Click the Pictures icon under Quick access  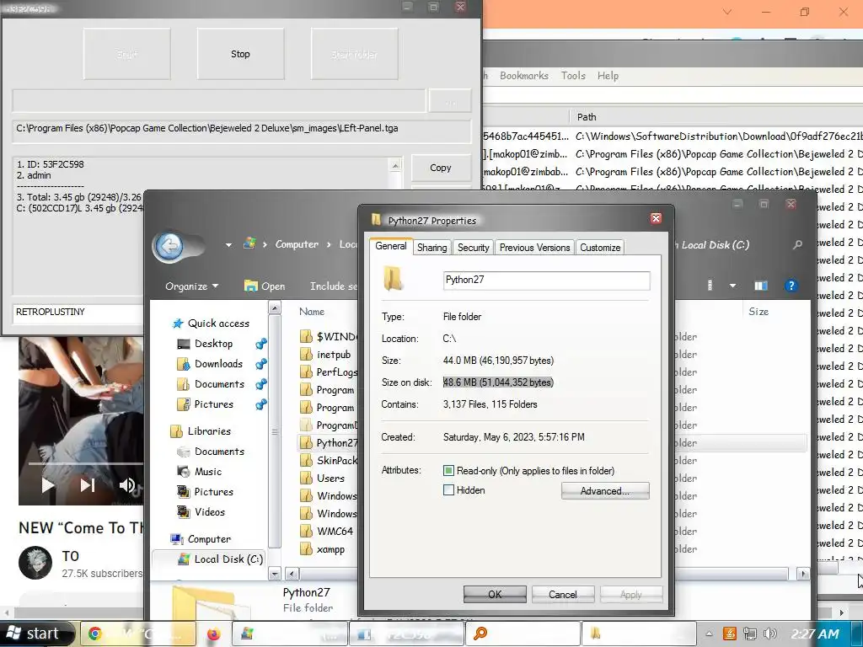point(183,404)
